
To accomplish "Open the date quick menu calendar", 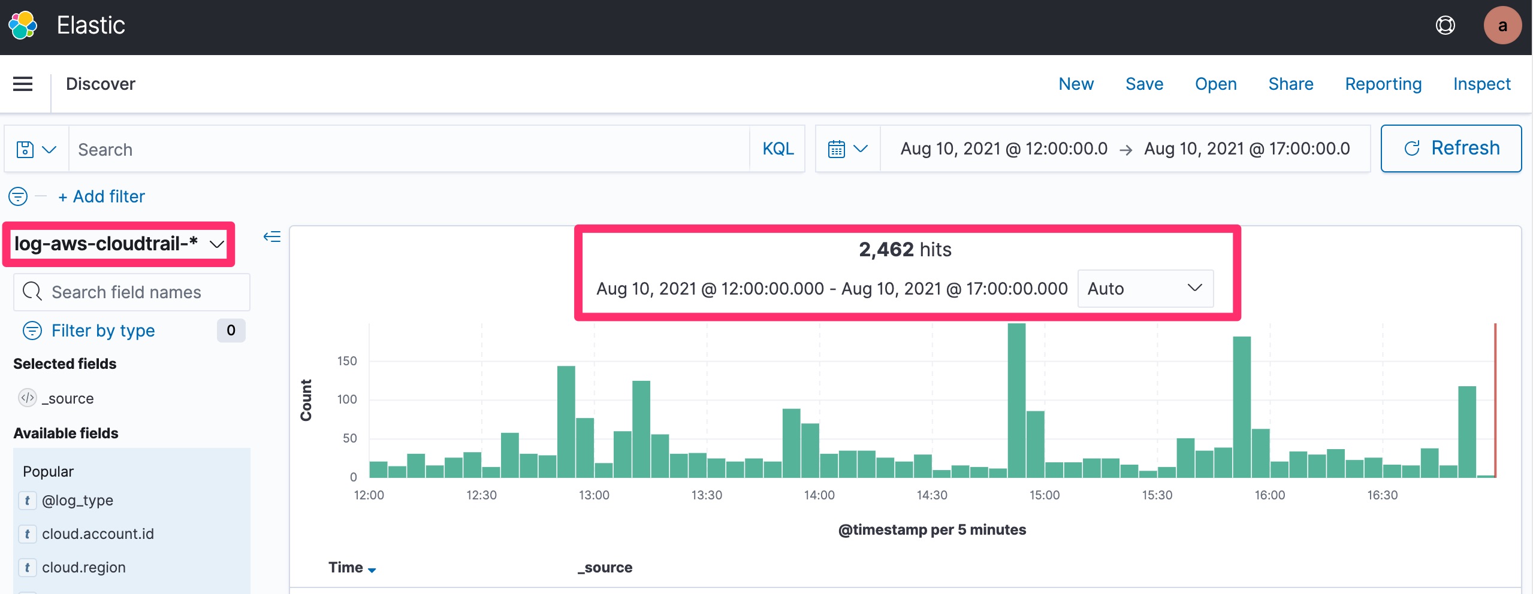I will (x=847, y=148).
